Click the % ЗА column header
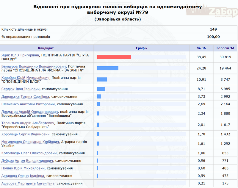Viewport: 238px width, 188px height. [201, 48]
